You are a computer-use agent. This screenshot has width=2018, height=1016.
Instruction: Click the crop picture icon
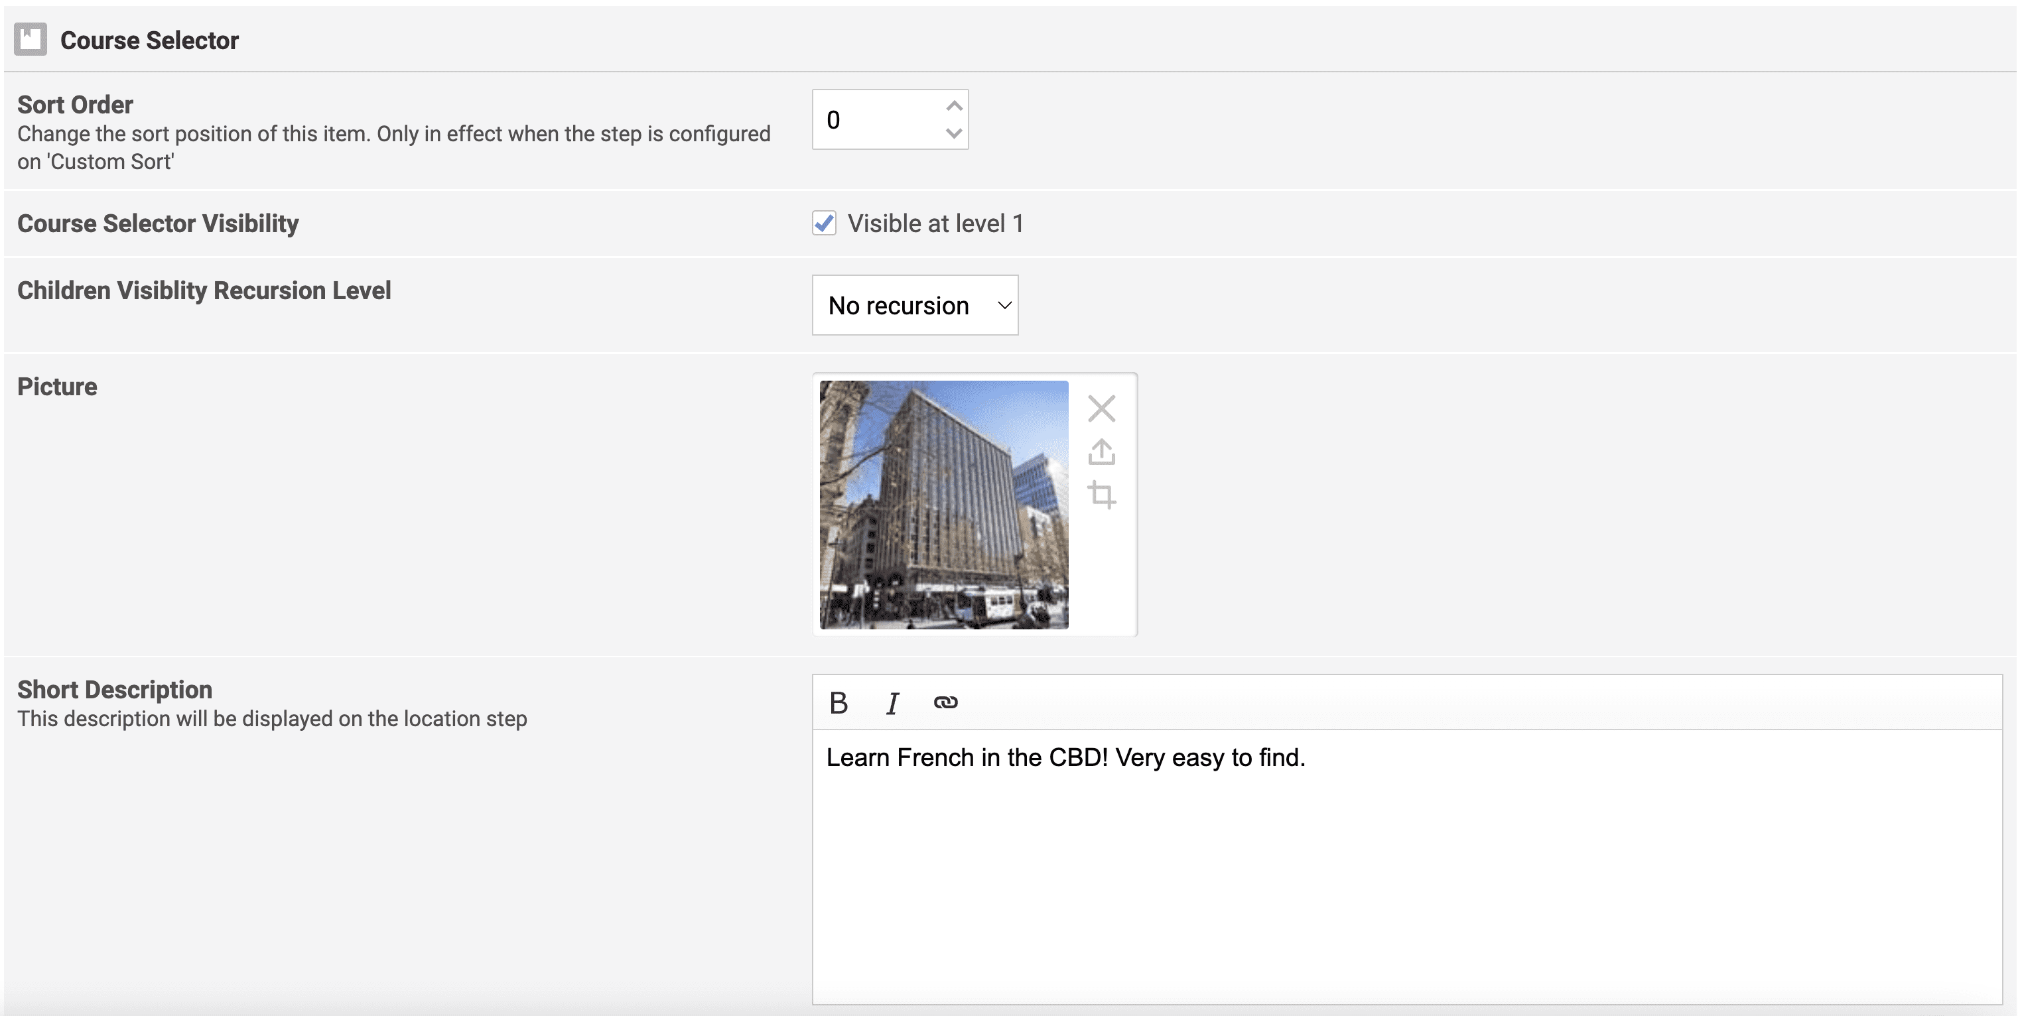tap(1101, 495)
